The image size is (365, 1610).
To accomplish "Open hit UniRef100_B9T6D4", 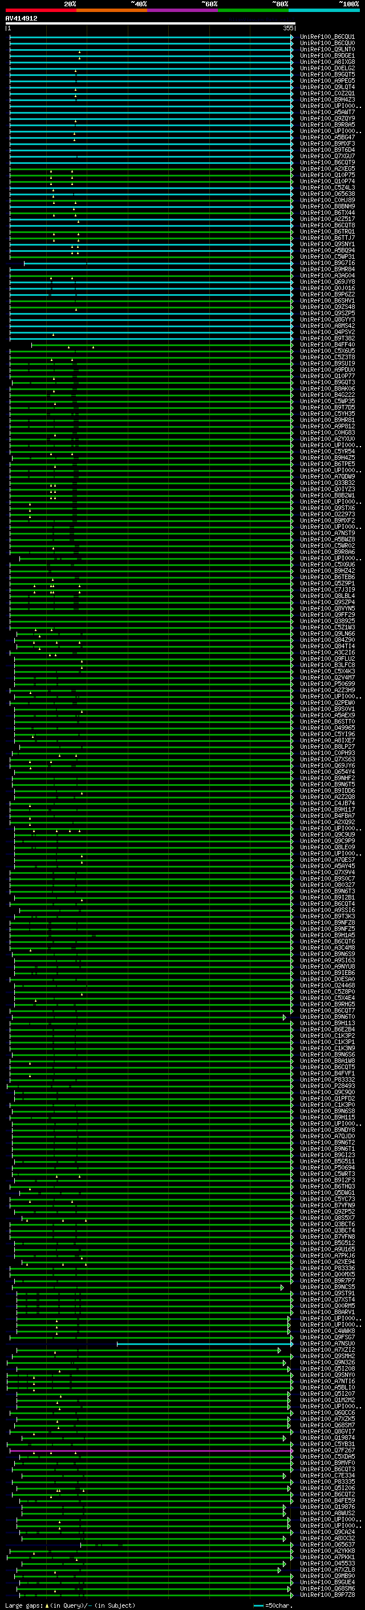I will [x=327, y=150].
